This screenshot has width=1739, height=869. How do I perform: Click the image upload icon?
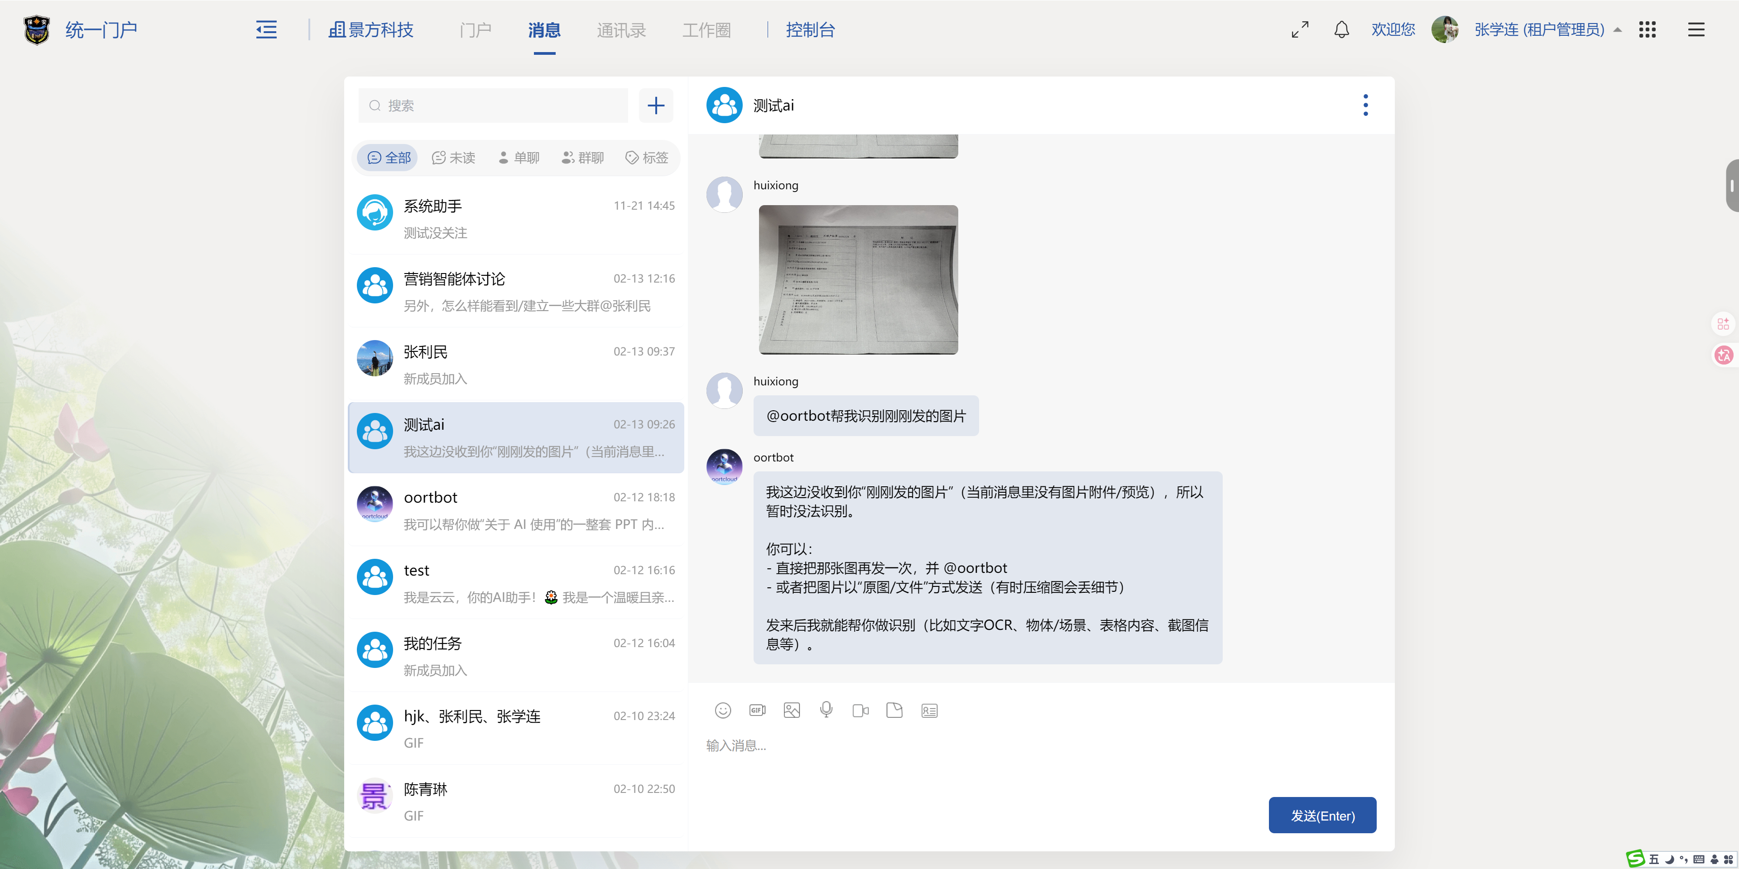click(x=791, y=711)
